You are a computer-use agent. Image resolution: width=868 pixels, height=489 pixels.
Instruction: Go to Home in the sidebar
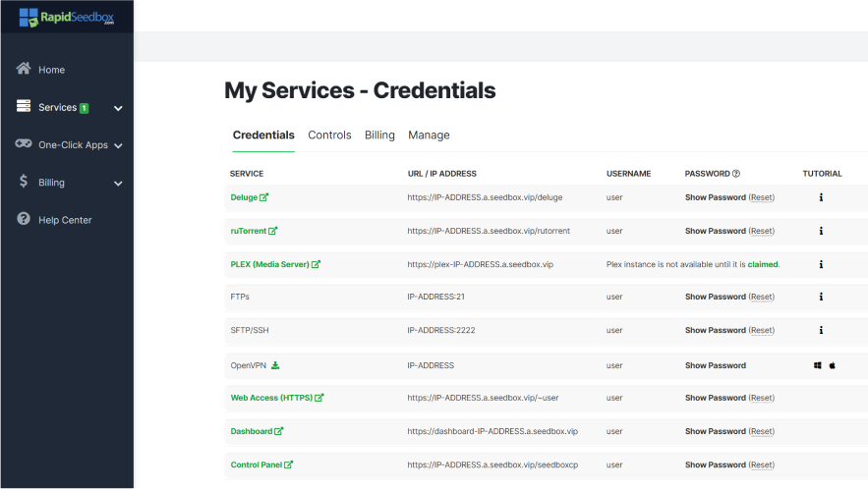tap(51, 70)
